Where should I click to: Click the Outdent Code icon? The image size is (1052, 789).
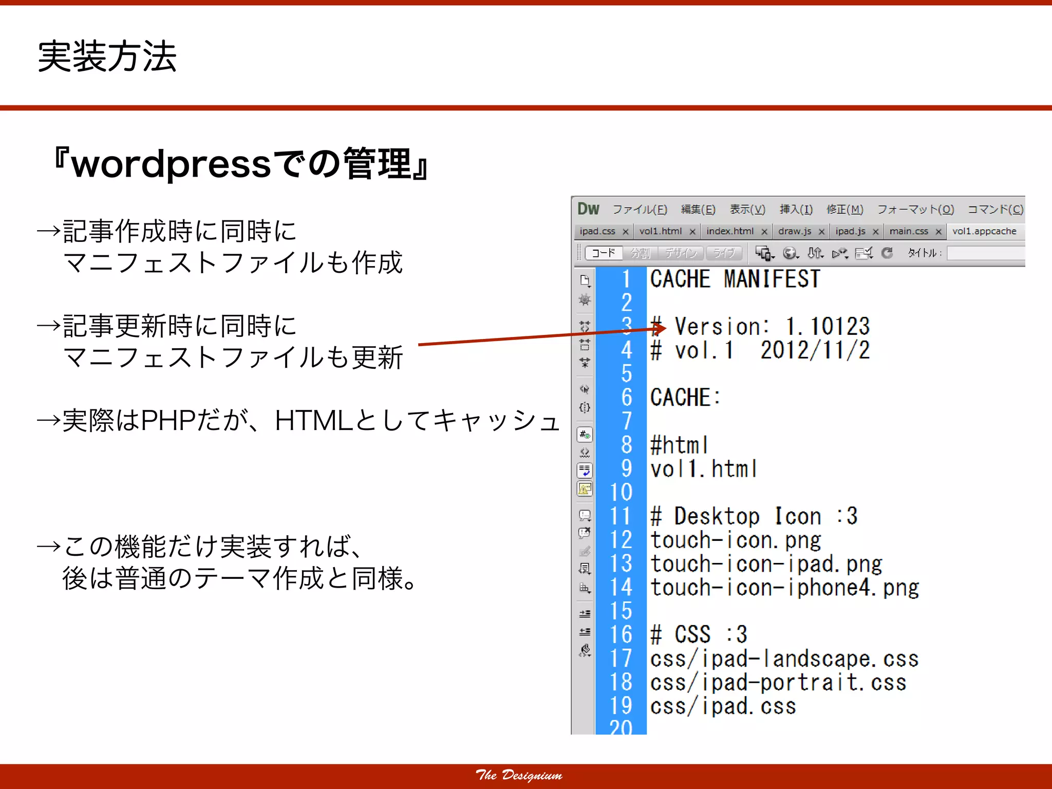click(585, 632)
